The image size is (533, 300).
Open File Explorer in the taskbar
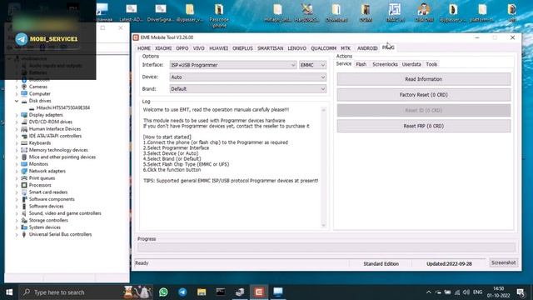click(202, 292)
